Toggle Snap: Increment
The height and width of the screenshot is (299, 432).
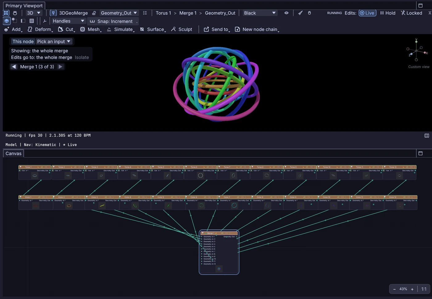tap(113, 21)
